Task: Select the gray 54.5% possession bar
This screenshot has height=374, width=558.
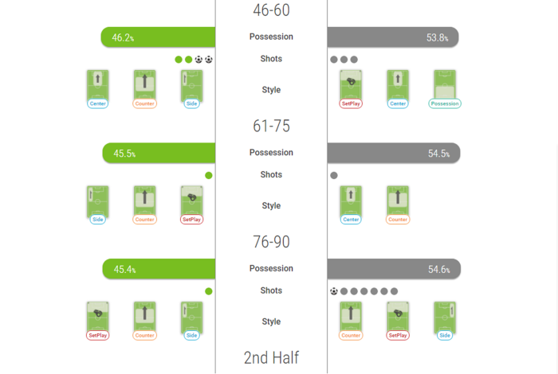Action: [x=393, y=154]
